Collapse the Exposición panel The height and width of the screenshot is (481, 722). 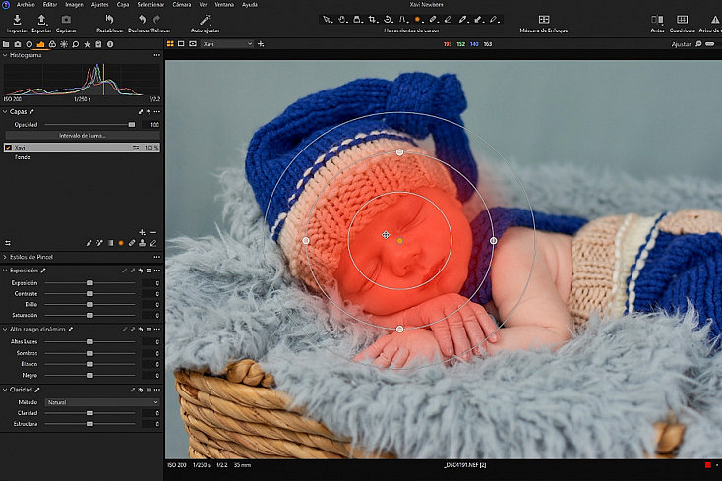(5, 271)
